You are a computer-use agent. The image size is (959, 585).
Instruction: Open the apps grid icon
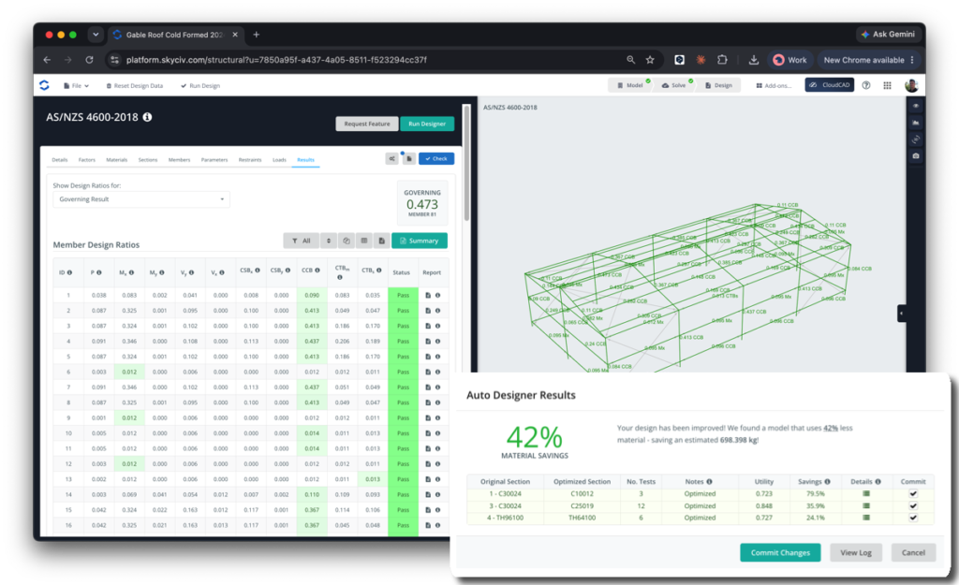888,85
